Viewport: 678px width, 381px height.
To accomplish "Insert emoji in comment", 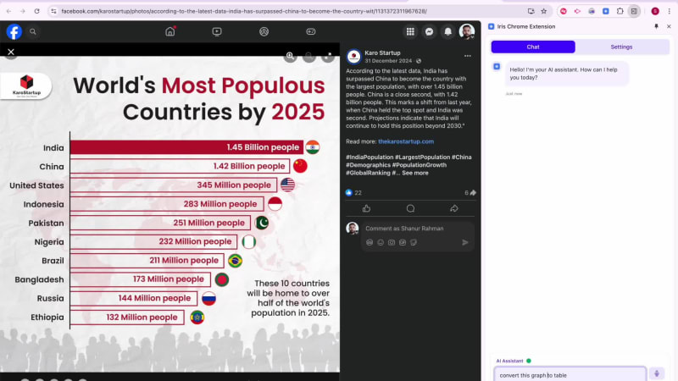I will click(381, 243).
